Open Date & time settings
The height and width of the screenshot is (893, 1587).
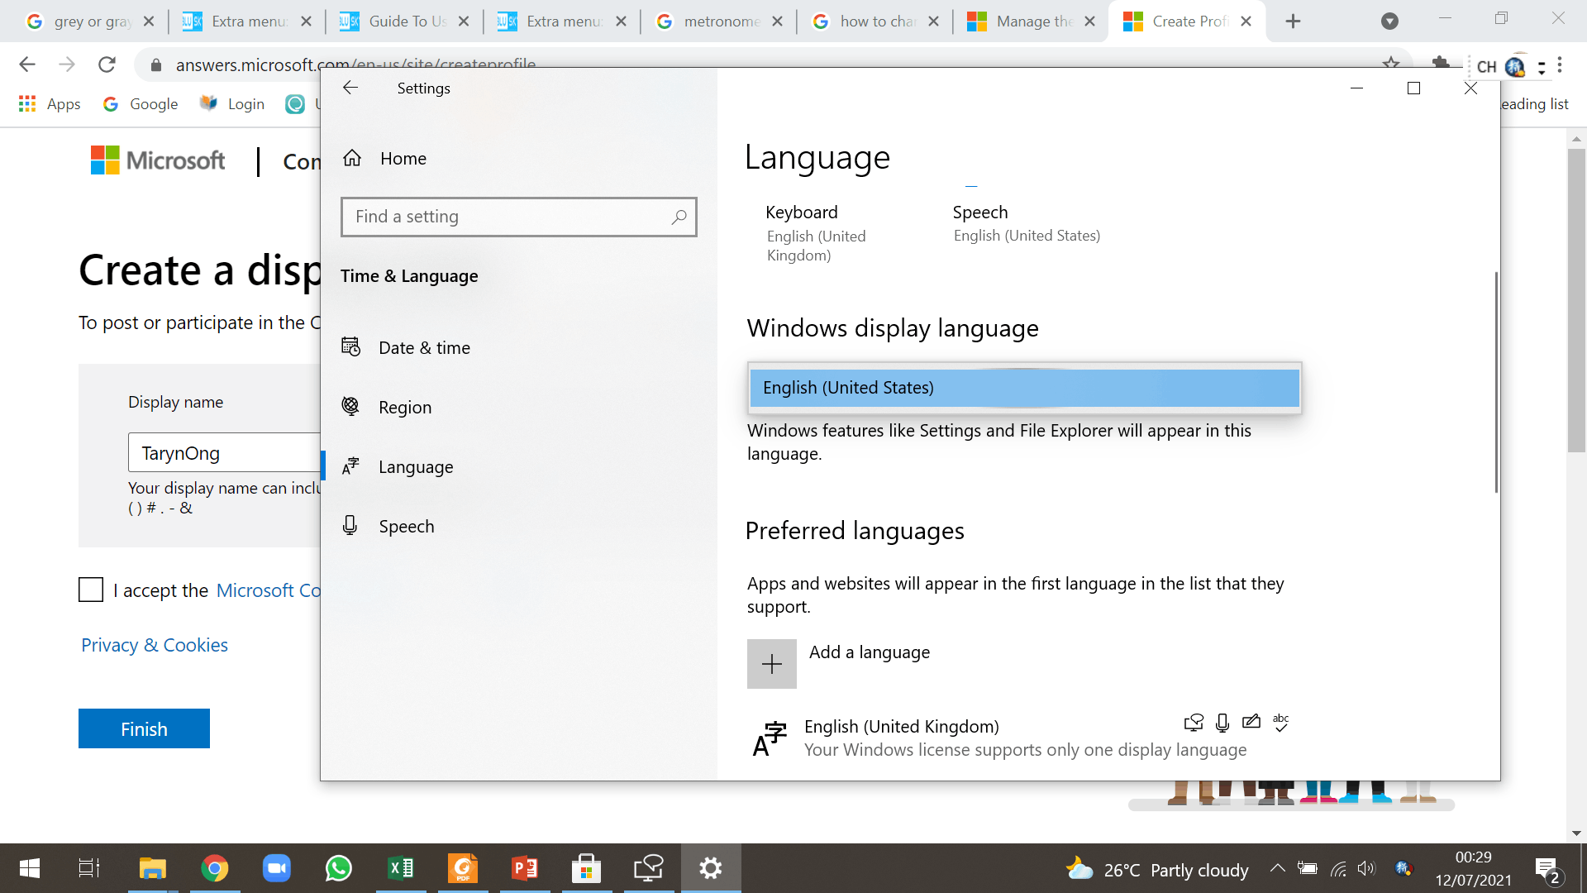tap(423, 347)
